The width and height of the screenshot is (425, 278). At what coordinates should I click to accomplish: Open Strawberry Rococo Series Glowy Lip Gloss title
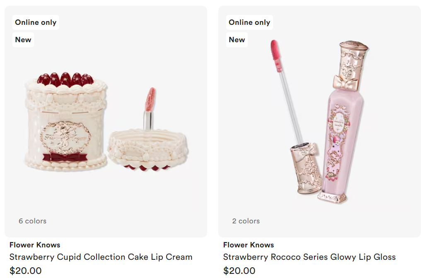[x=309, y=257]
